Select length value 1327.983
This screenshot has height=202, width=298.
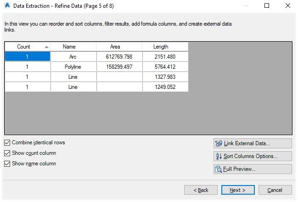pyautogui.click(x=165, y=77)
